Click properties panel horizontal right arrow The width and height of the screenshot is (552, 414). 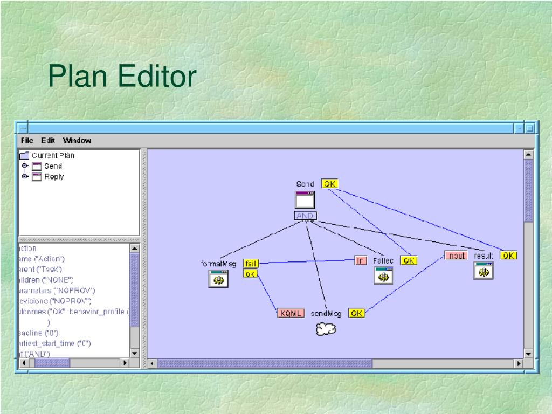[125, 363]
